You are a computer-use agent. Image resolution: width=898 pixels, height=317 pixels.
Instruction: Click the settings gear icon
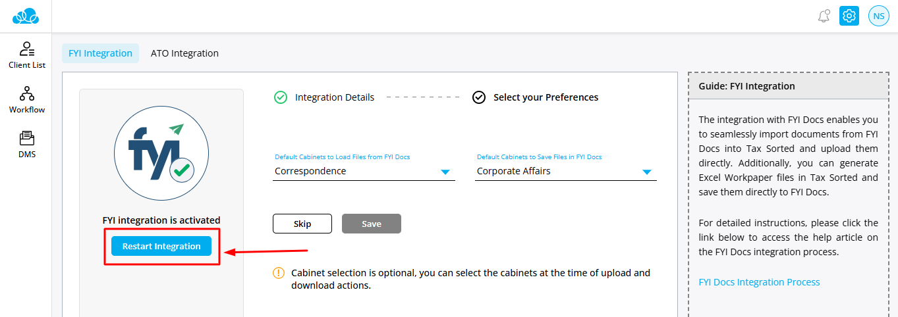[x=849, y=16]
